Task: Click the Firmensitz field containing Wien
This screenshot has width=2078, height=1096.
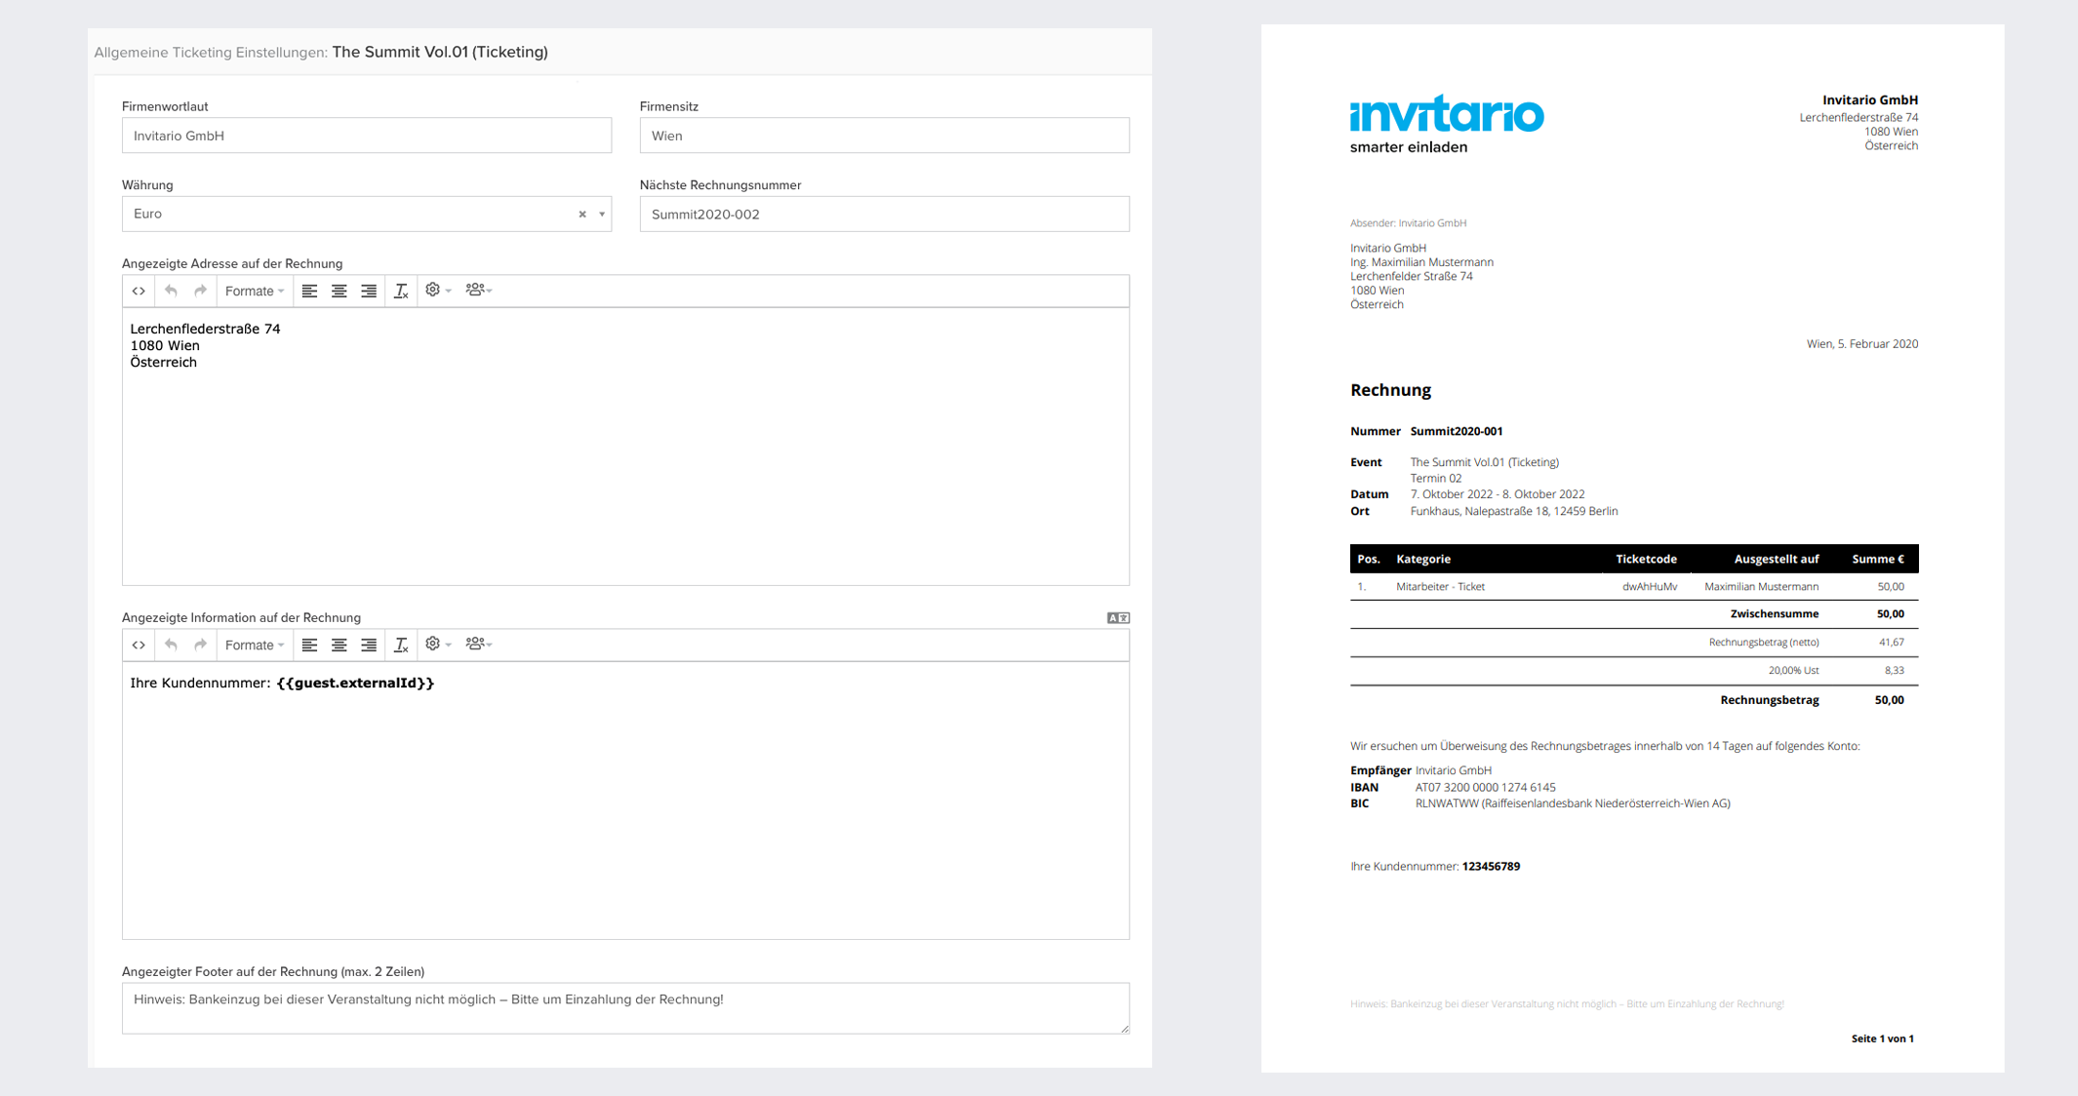Action: point(884,136)
